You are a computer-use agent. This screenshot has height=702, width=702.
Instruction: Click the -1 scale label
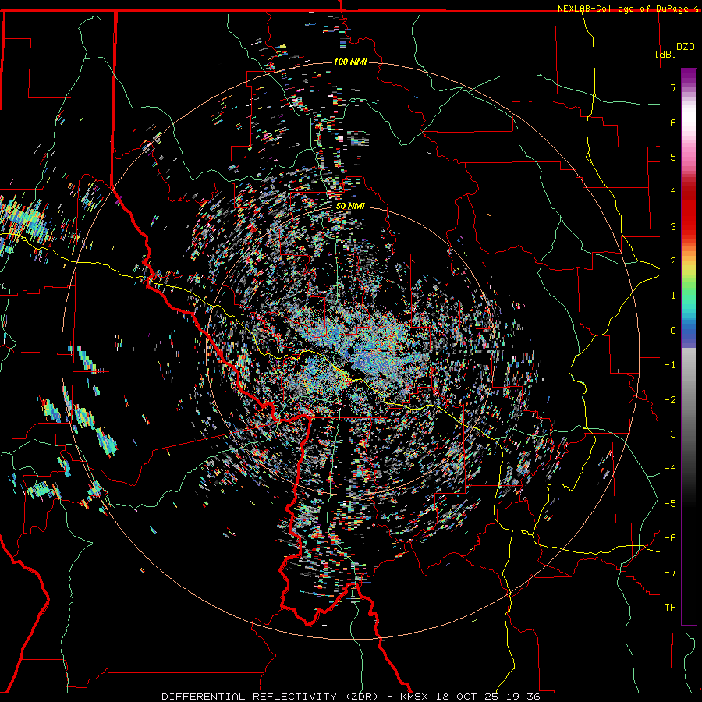coord(670,365)
